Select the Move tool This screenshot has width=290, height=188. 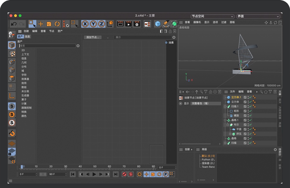(x=41, y=24)
